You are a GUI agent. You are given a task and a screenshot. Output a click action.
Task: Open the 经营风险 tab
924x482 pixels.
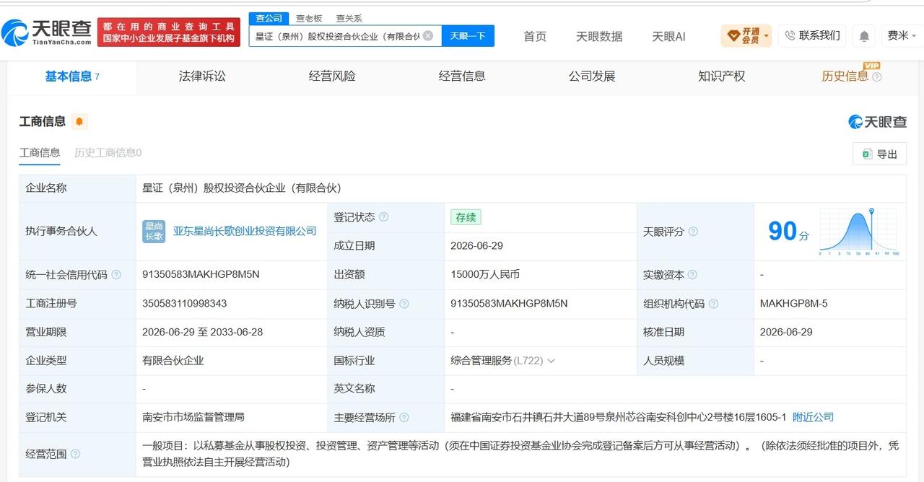pyautogui.click(x=332, y=76)
